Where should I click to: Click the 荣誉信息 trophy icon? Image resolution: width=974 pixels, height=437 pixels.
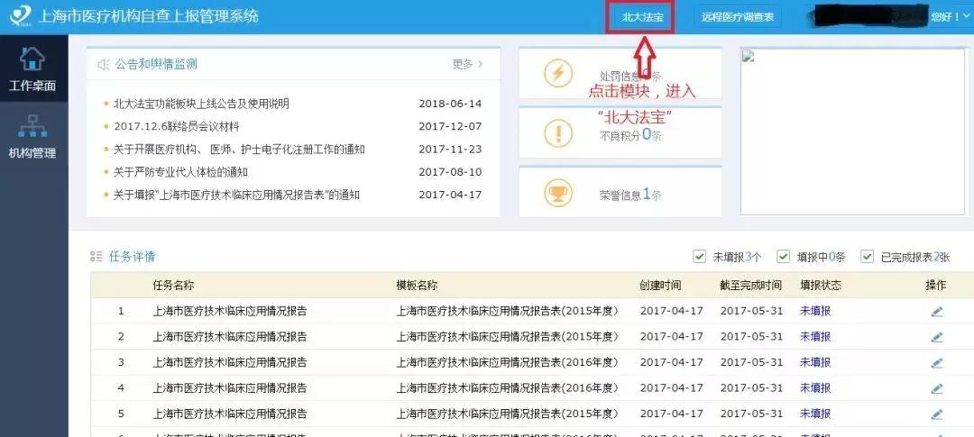click(x=558, y=193)
